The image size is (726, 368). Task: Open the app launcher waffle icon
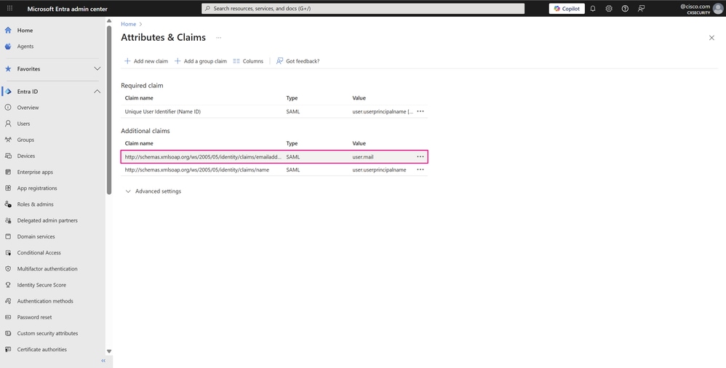9,8
